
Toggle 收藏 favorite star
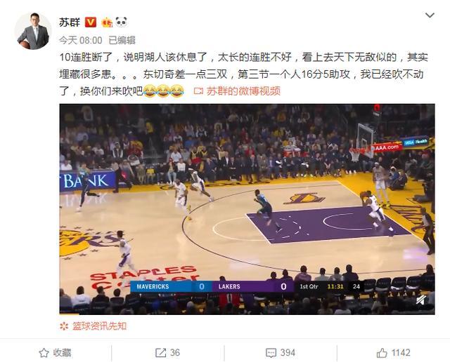(x=55, y=353)
